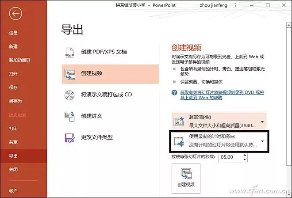
Task: Select 将演示文稿打包成 CD option
Action: [111, 95]
